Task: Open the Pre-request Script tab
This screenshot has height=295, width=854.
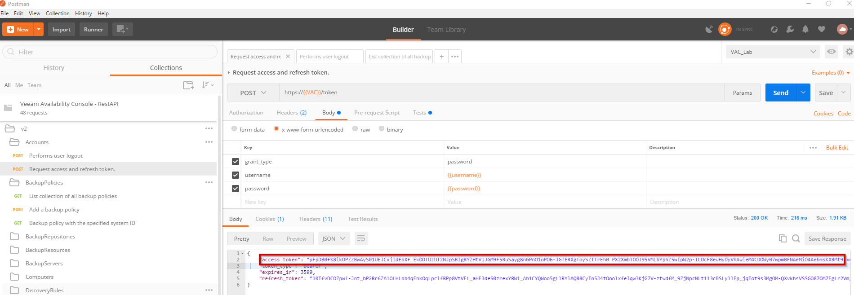Action: (377, 112)
